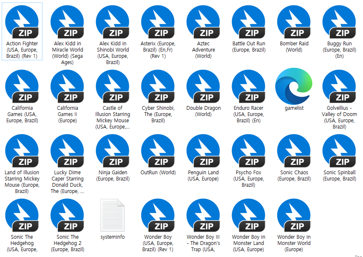Click the 'systeminfo' file name label

[113, 237]
